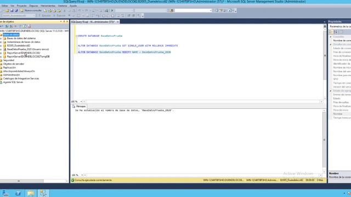Expand the B2005_Duendeloco82 database node
This screenshot has width=351, height=197.
click(1, 45)
